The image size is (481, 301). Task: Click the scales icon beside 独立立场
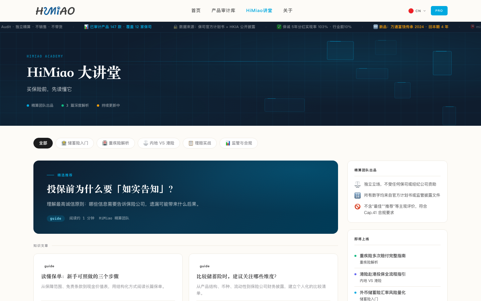357,184
